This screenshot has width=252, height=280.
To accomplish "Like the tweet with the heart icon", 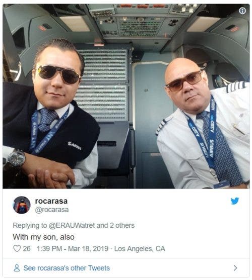I will pyautogui.click(x=17, y=248).
